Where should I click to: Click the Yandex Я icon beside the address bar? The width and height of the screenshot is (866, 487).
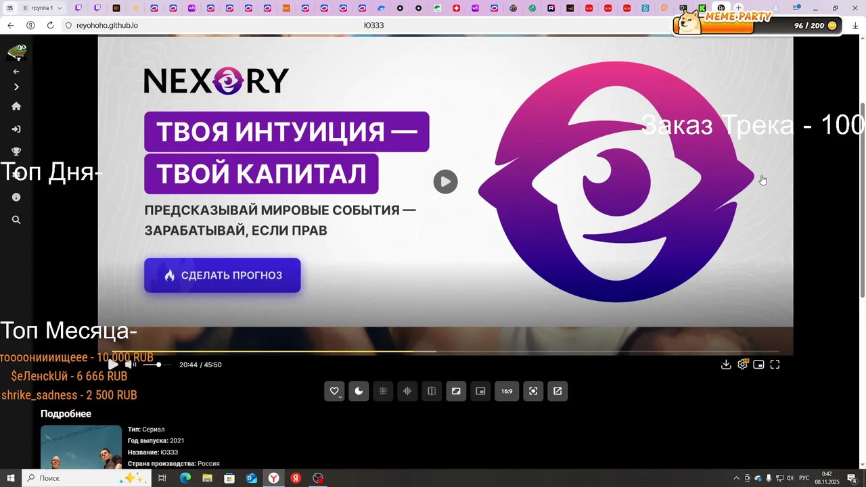click(30, 25)
